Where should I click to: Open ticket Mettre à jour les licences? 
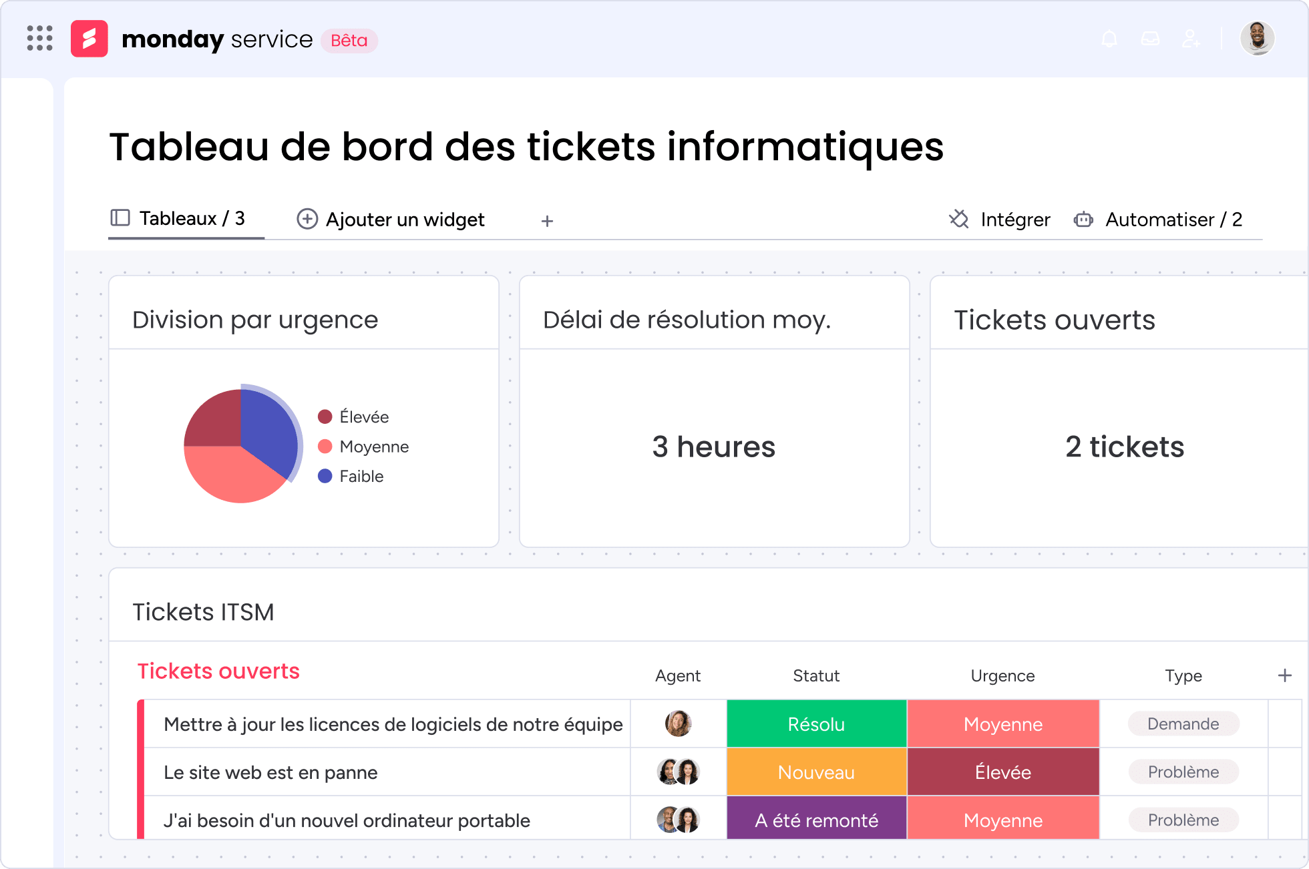click(393, 724)
